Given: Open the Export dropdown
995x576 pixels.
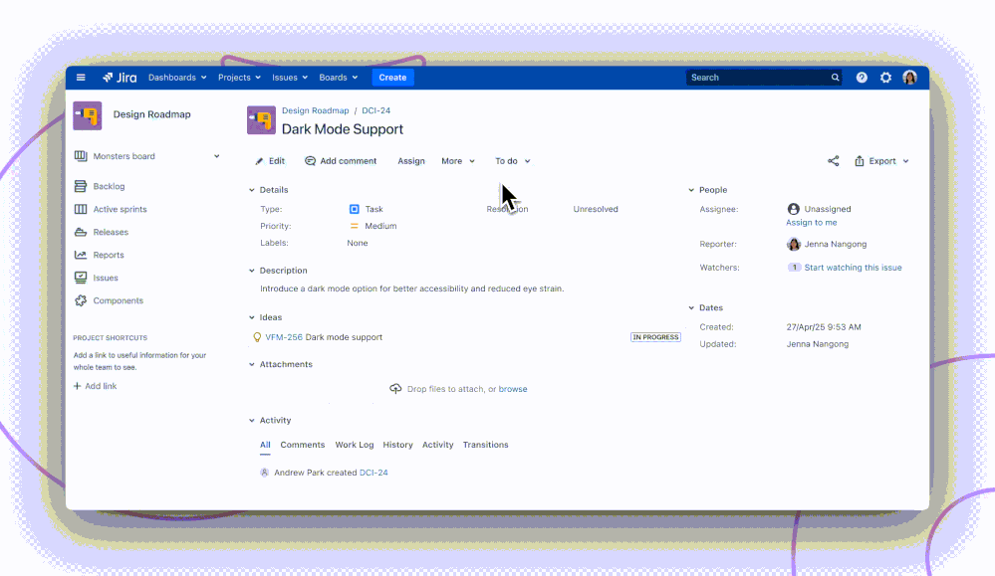Looking at the screenshot, I should click(x=882, y=160).
